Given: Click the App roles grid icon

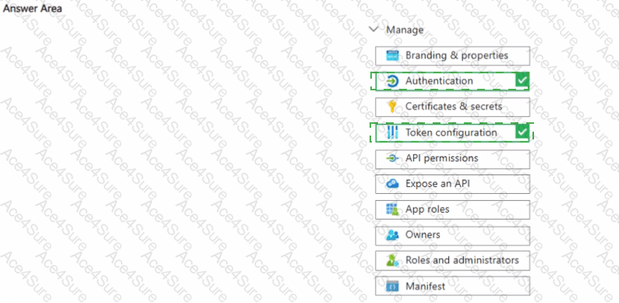Looking at the screenshot, I should pyautogui.click(x=392, y=210).
